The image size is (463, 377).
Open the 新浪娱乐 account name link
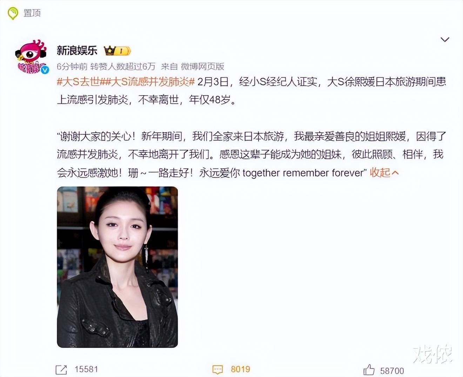click(77, 50)
